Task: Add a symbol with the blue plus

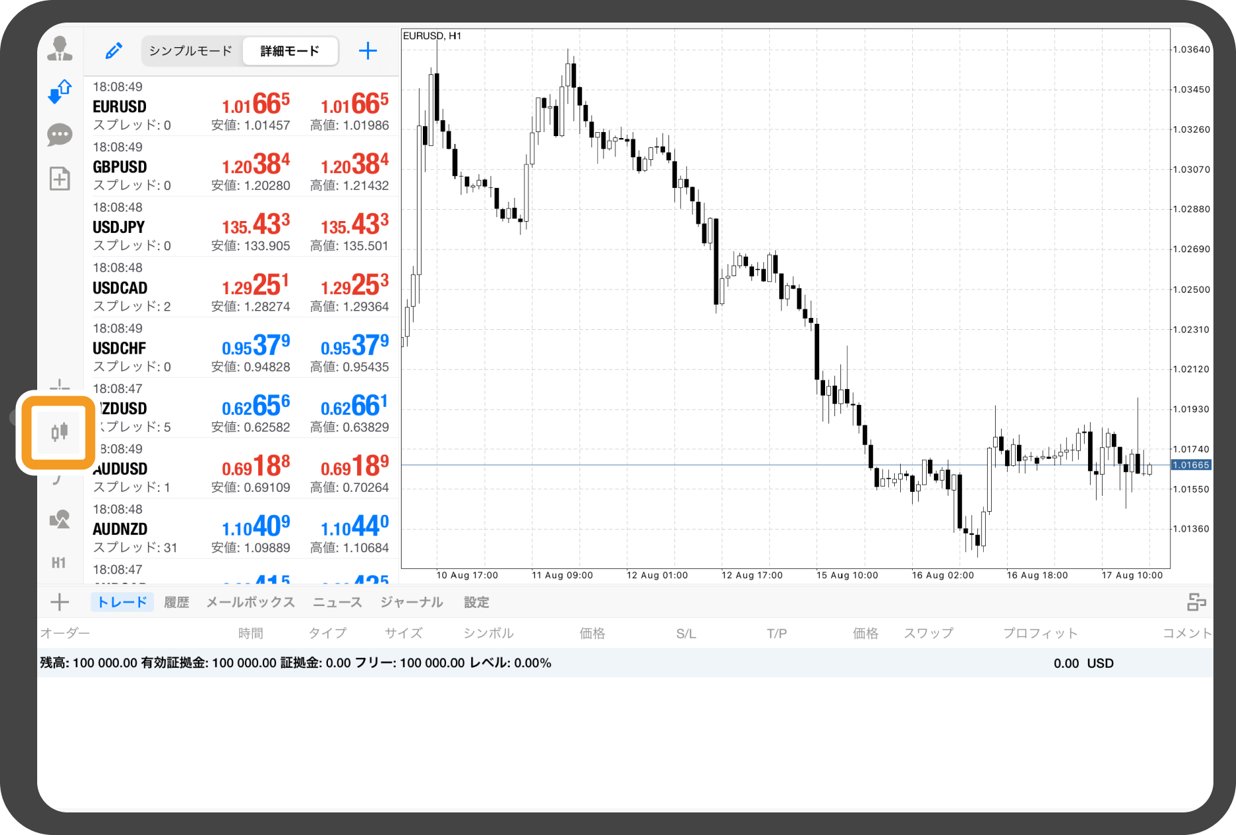Action: coord(368,51)
